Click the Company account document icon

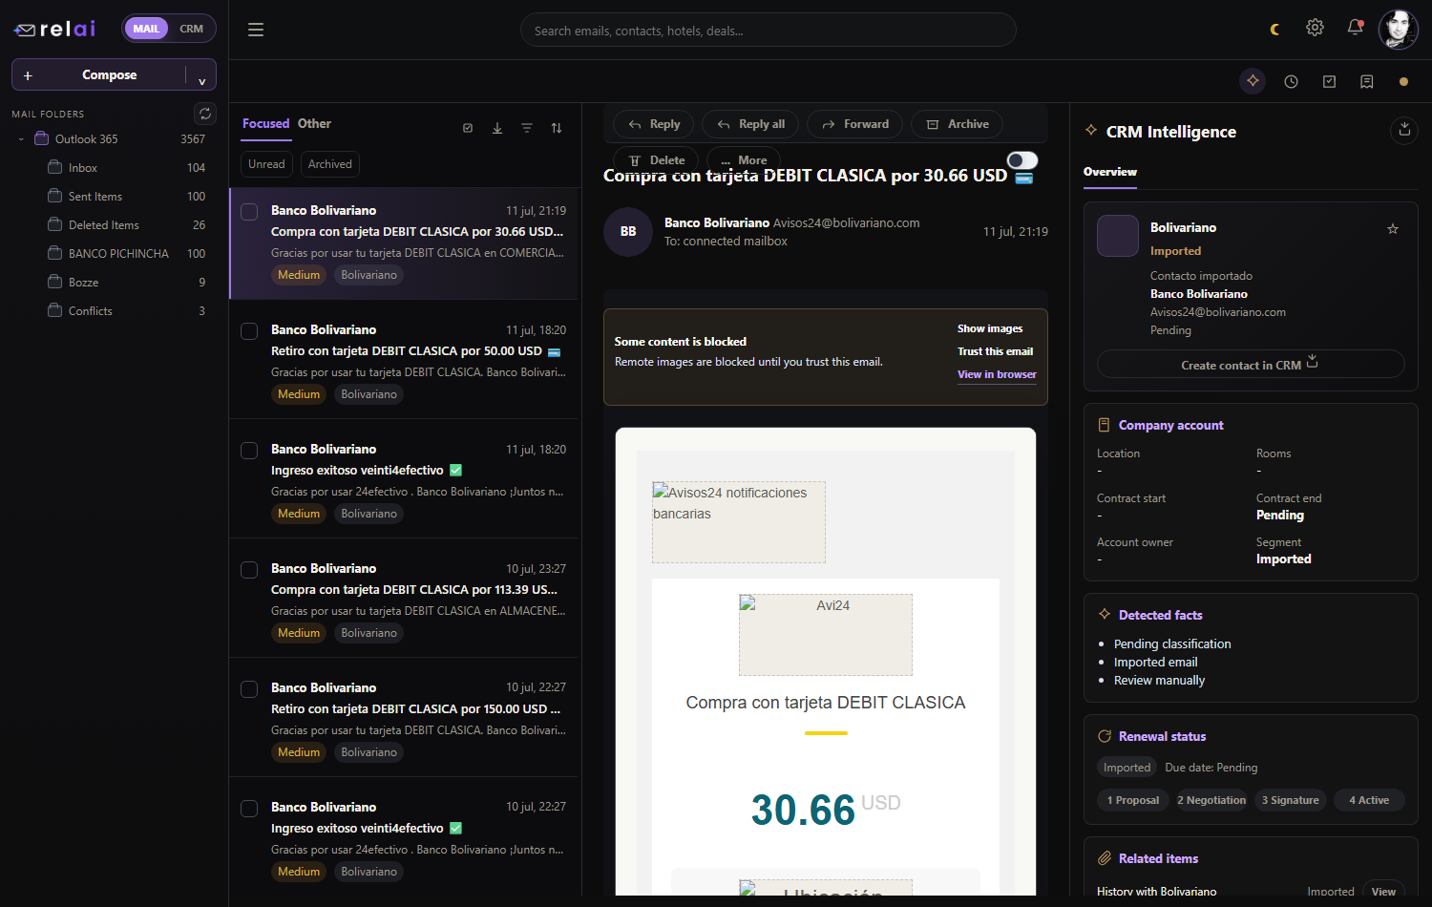(1105, 425)
